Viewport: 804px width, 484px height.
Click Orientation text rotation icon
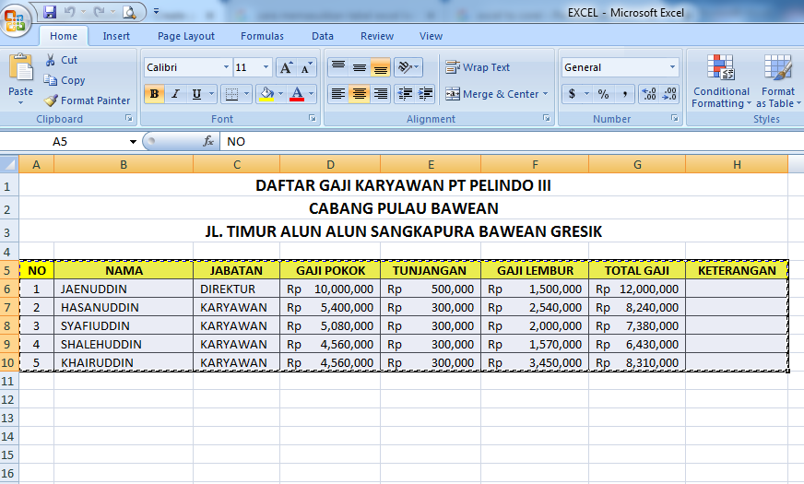click(408, 67)
